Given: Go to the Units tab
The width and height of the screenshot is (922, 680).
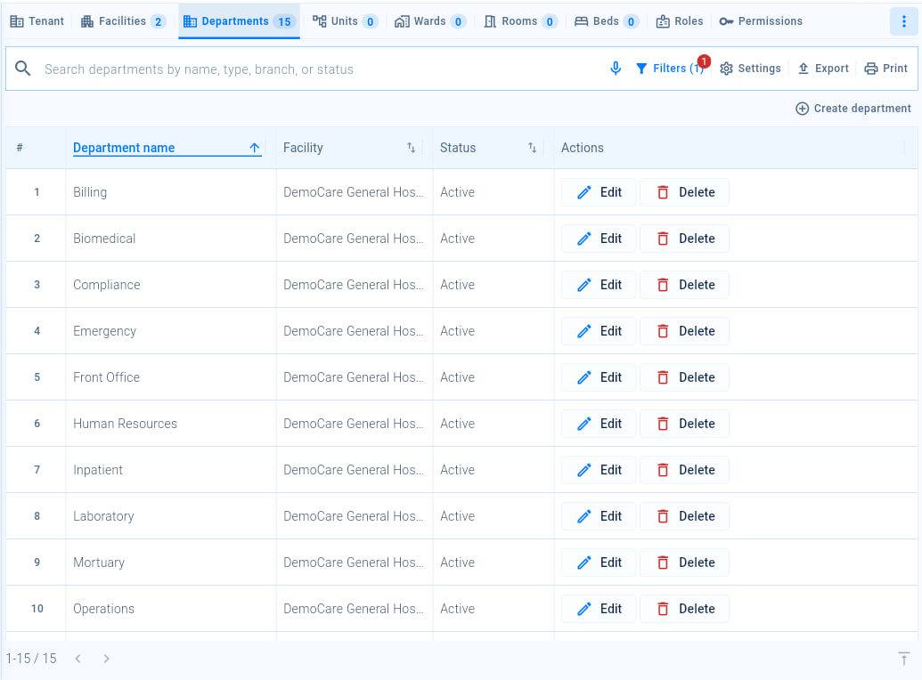Looking at the screenshot, I should 345,21.
